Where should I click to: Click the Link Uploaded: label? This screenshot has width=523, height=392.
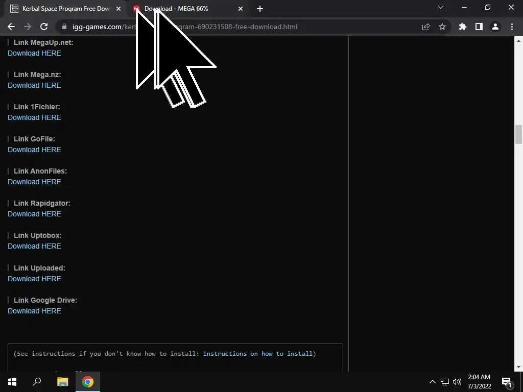(39, 268)
